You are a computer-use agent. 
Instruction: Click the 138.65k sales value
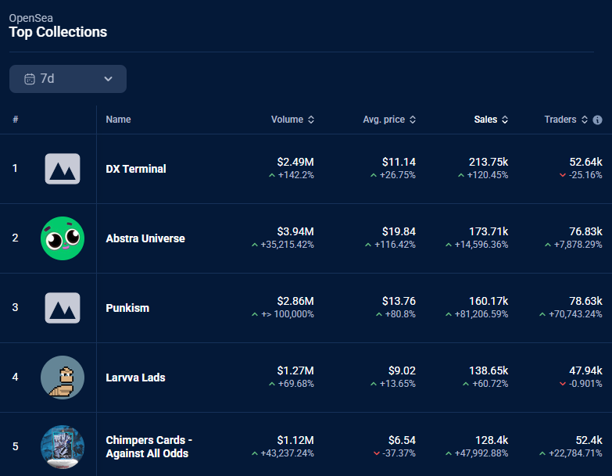click(x=489, y=370)
